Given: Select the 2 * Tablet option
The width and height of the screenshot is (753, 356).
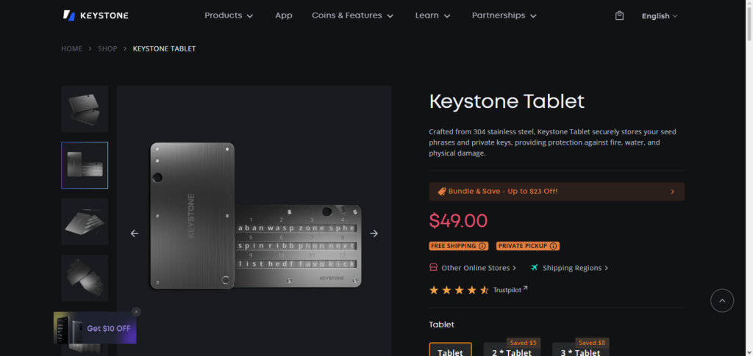Looking at the screenshot, I should pos(512,349).
